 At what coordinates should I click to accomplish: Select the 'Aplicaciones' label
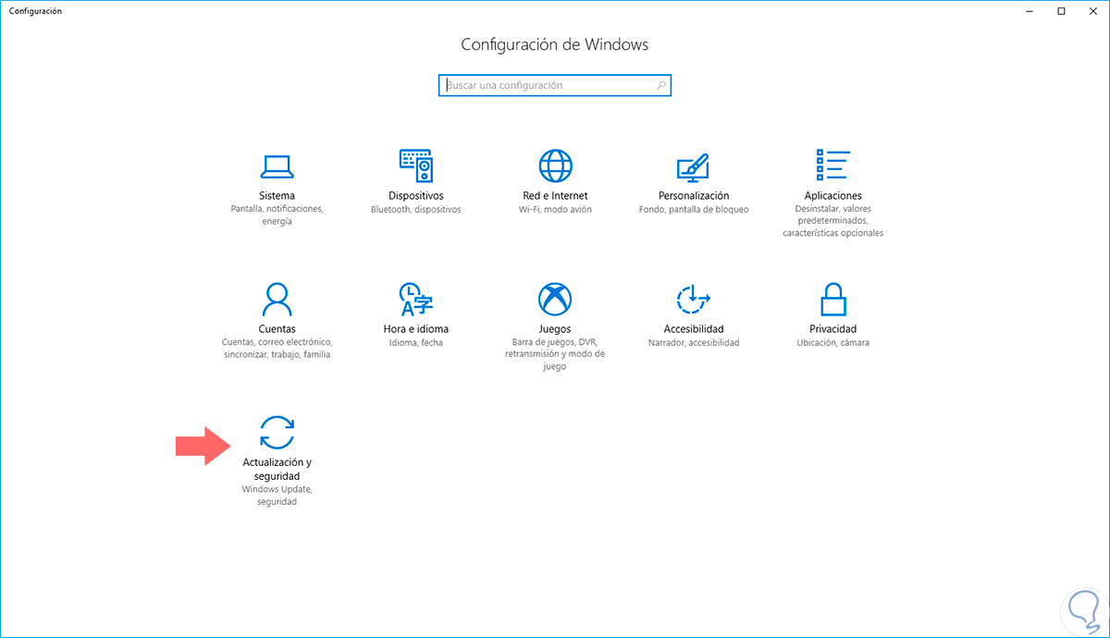click(832, 196)
